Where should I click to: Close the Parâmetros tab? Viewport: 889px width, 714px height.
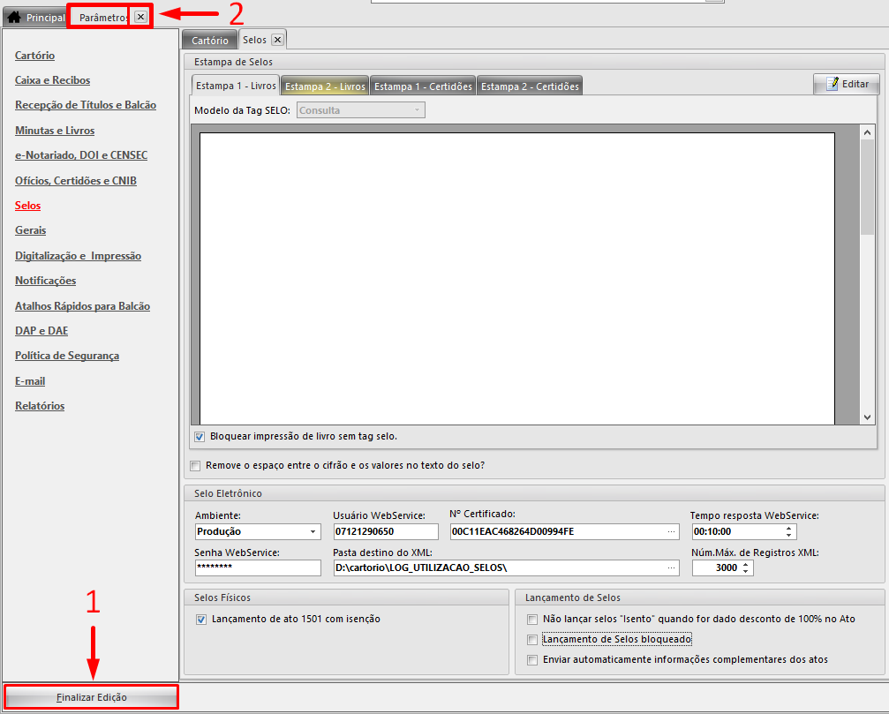[140, 17]
